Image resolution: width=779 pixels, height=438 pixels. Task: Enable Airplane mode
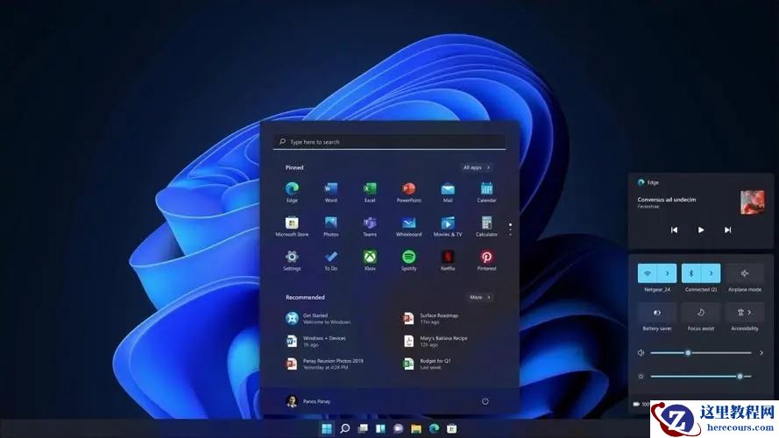745,273
